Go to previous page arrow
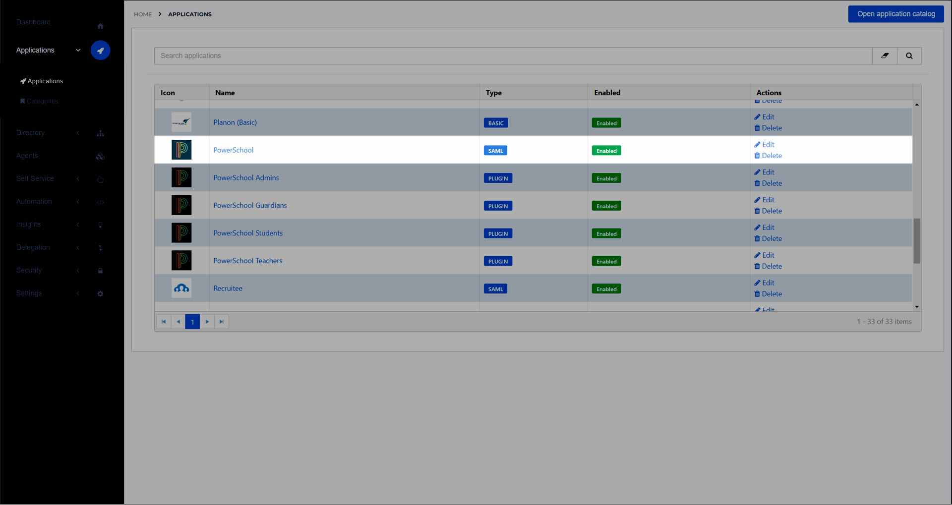Viewport: 952px width, 505px height. 178,322
